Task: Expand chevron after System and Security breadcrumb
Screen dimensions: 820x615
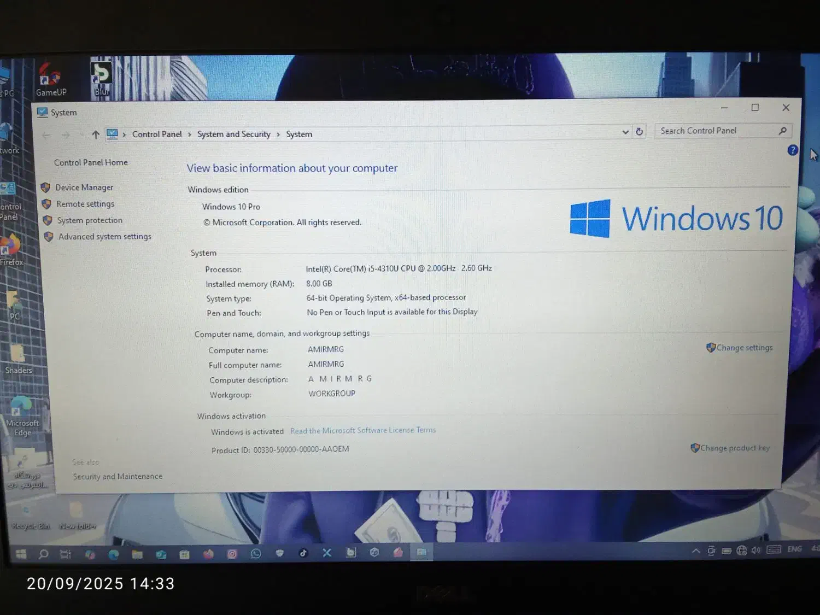Action: 278,134
